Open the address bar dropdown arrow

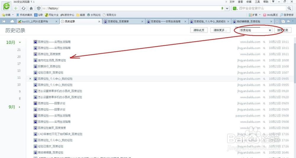click(227, 8)
